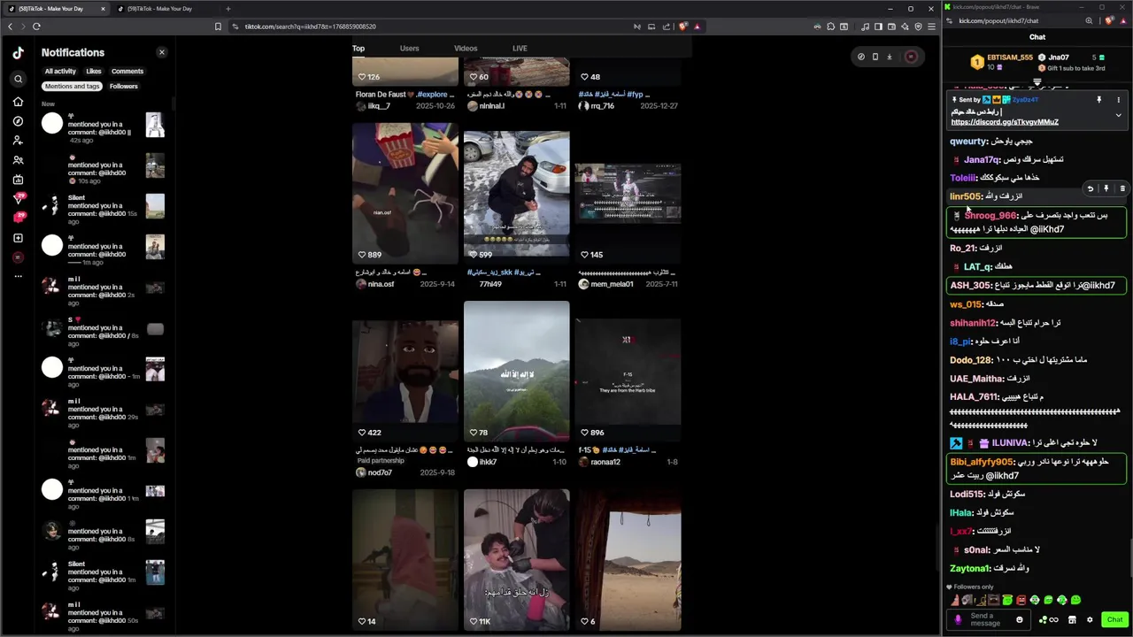Click the reply arrow on linr505 message
The width and height of the screenshot is (1133, 637).
(1091, 188)
